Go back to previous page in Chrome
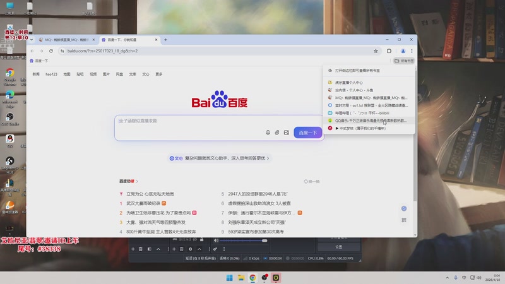 [x=32, y=51]
